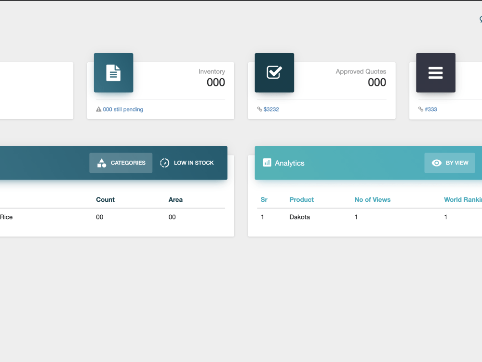Click the Count value 00 for Rice
The height and width of the screenshot is (362, 482).
click(x=100, y=217)
